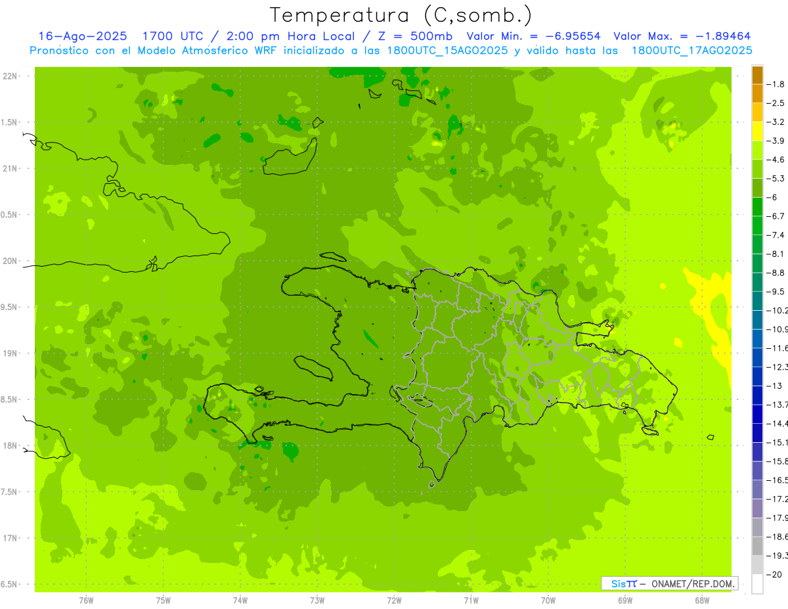Click the '68W' longitude label
Image resolution: width=788 pixels, height=609 pixels.
click(x=702, y=600)
